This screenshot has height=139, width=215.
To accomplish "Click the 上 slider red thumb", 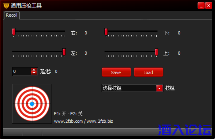I will pyautogui.click(x=157, y=52).
